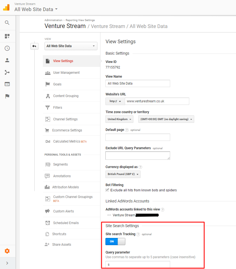Screen dimensions: 236x269
Task: Click the Share Assets person-plus icon
Action: (x=47, y=245)
